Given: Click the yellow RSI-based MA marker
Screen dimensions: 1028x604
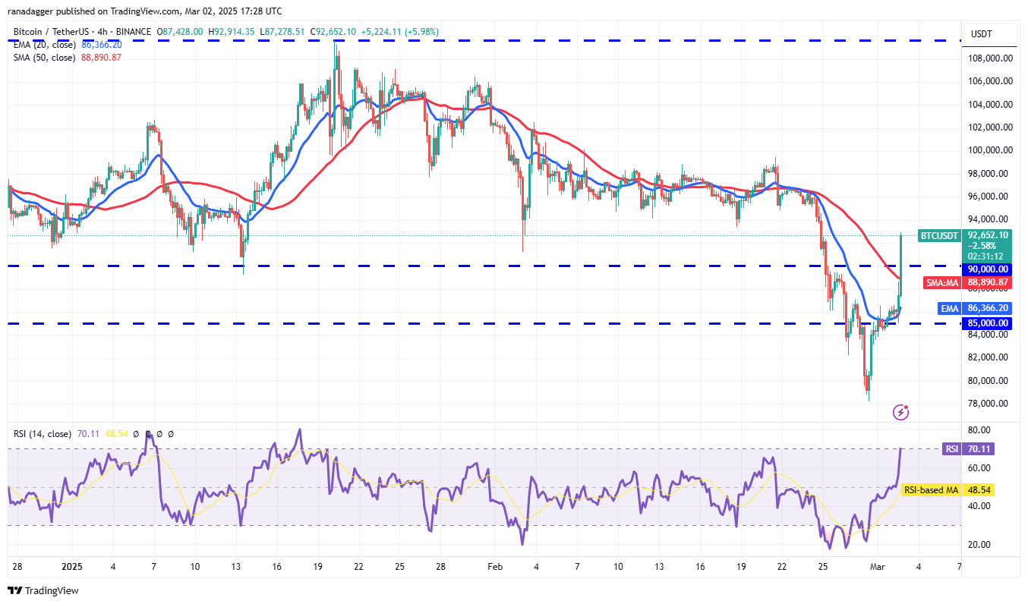Looking at the screenshot, I should [932, 490].
